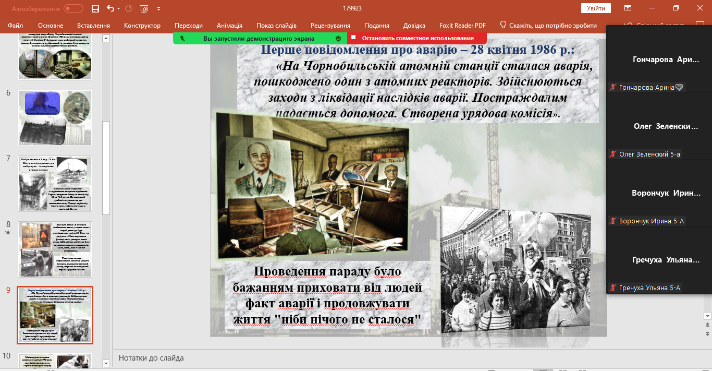Click slide editor vertical scroll down arrow
Image resolution: width=712 pixels, height=371 pixels.
pyautogui.click(x=707, y=316)
